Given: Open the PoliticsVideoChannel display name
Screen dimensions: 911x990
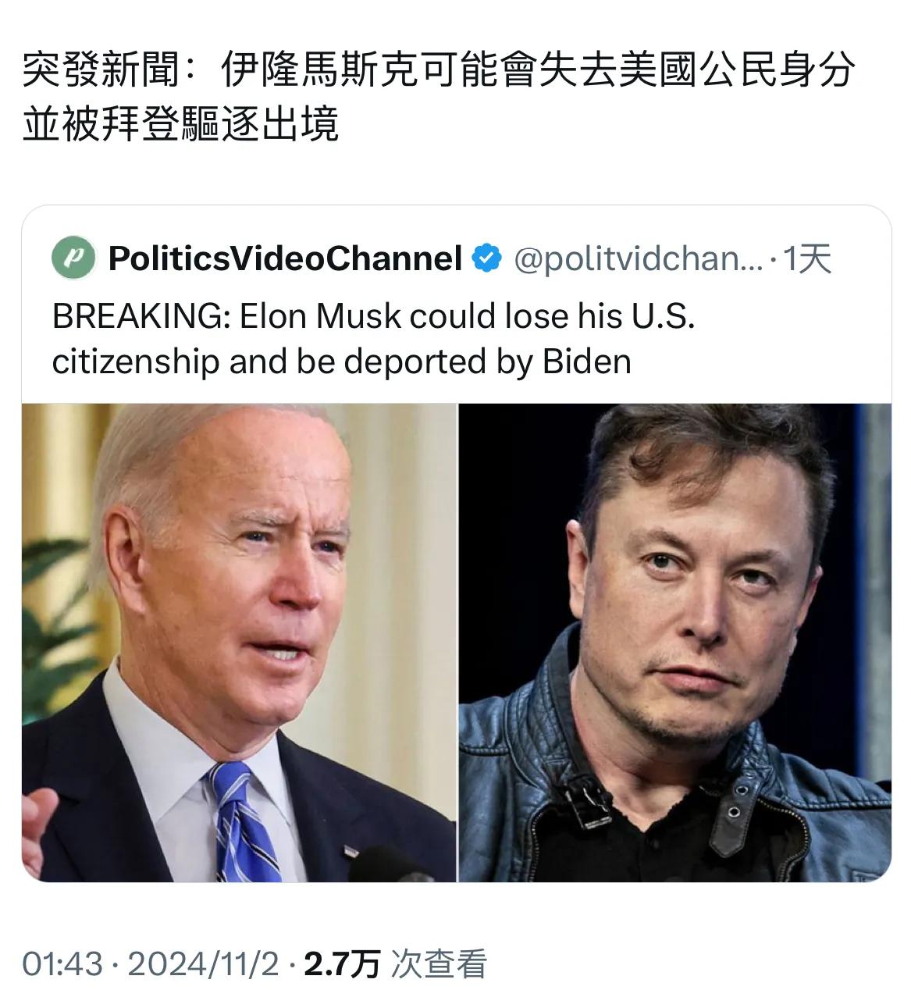Looking at the screenshot, I should (x=285, y=258).
